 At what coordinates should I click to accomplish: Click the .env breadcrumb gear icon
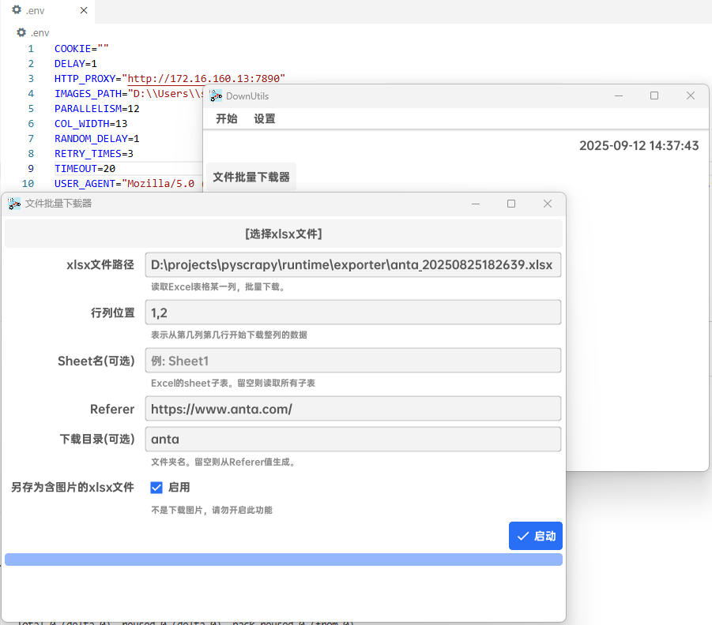click(21, 32)
